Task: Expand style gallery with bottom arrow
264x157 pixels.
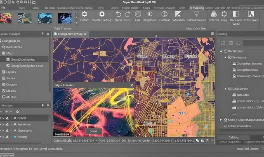Action: [76, 22]
